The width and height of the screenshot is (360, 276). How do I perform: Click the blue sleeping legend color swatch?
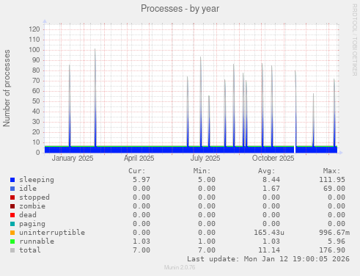click(12, 180)
